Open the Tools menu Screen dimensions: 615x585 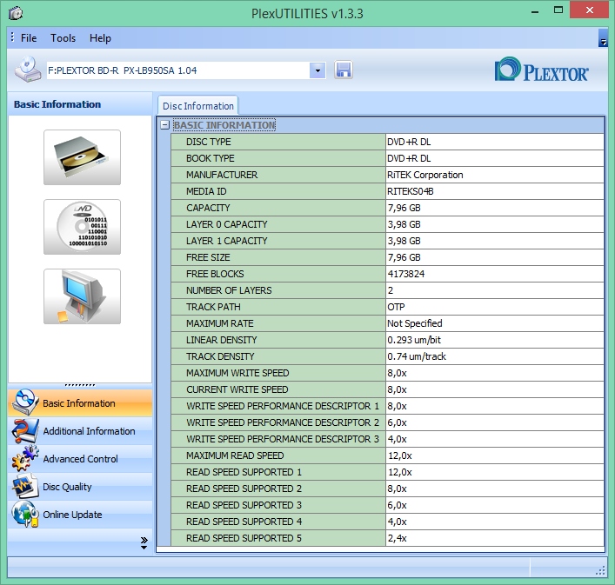[63, 38]
